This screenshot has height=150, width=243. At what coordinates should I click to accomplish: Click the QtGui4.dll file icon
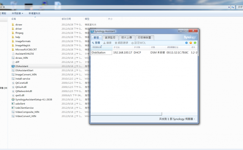pos(13,87)
